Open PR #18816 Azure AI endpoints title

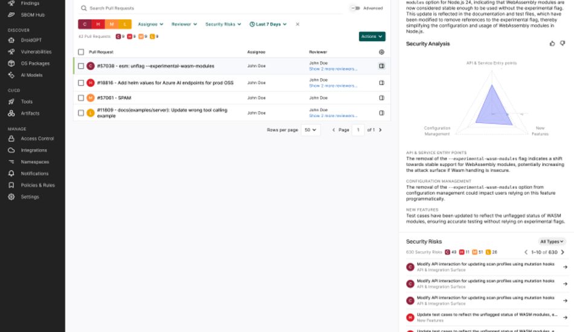(x=165, y=83)
